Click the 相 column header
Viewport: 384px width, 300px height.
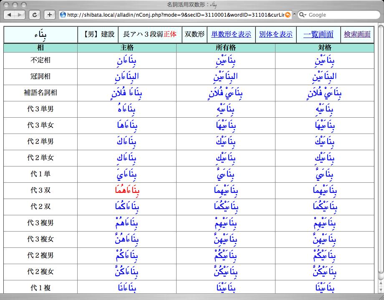pyautogui.click(x=40, y=48)
